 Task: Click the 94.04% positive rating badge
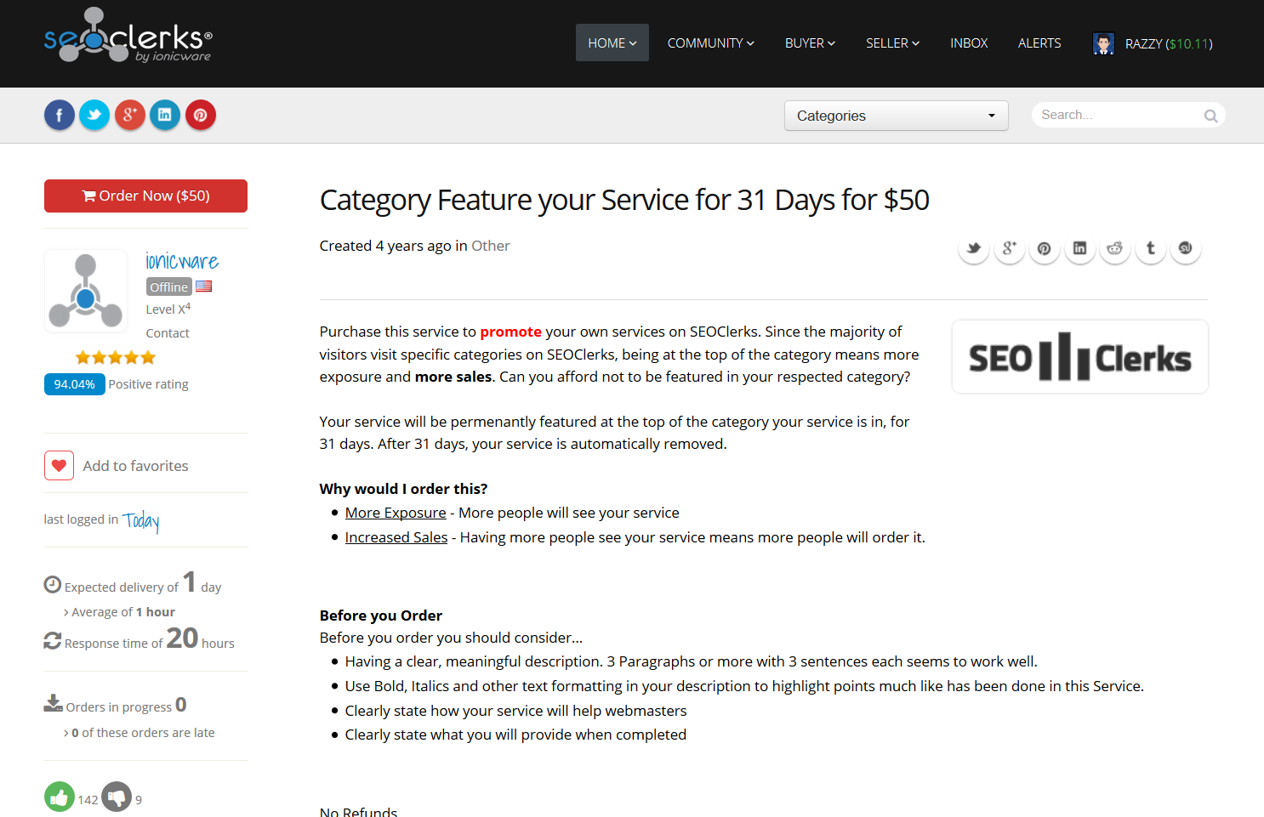[75, 384]
